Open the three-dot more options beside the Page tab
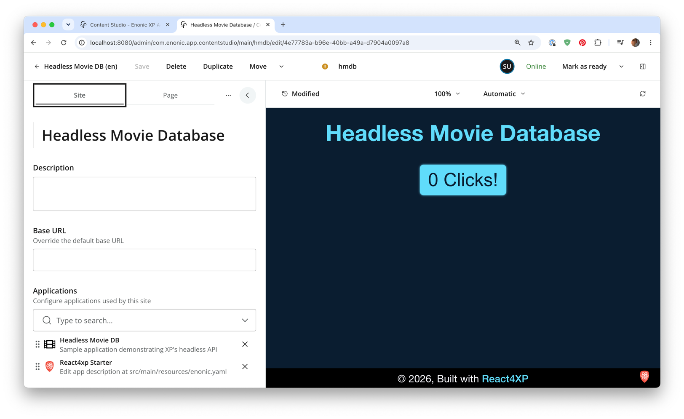Screen dimensions: 684x419 click(228, 95)
